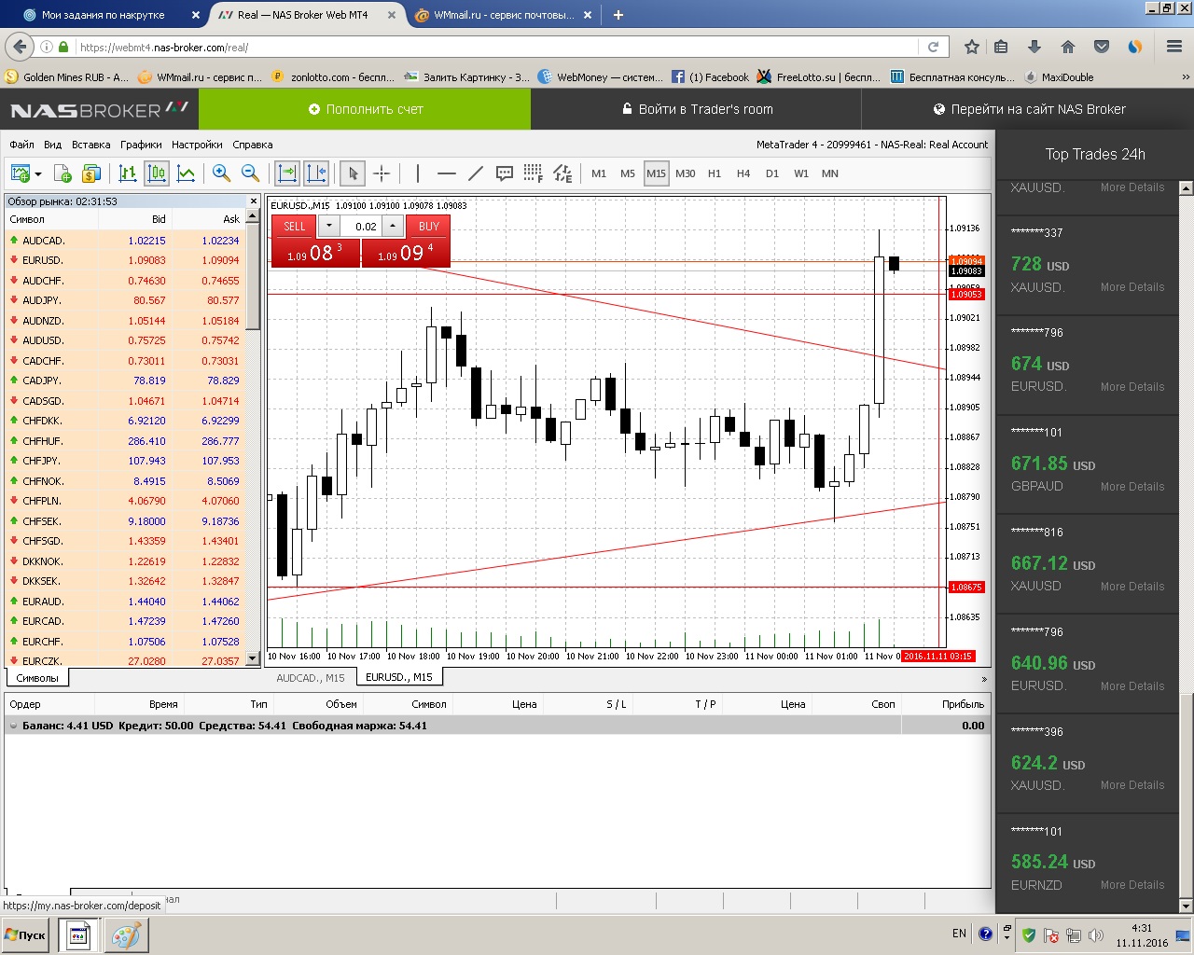
Task: Increase lot volume with up arrow
Action: 394,226
